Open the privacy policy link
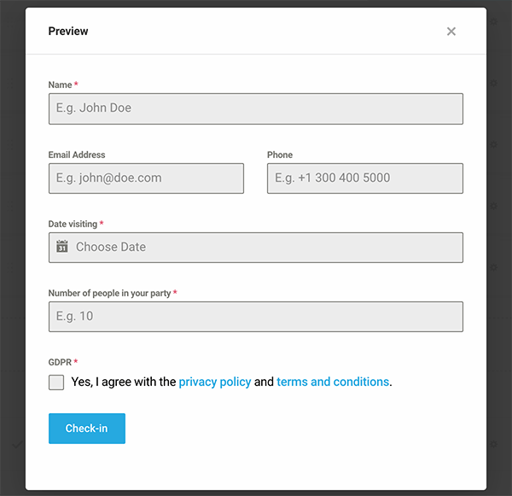512x496 pixels. click(215, 382)
